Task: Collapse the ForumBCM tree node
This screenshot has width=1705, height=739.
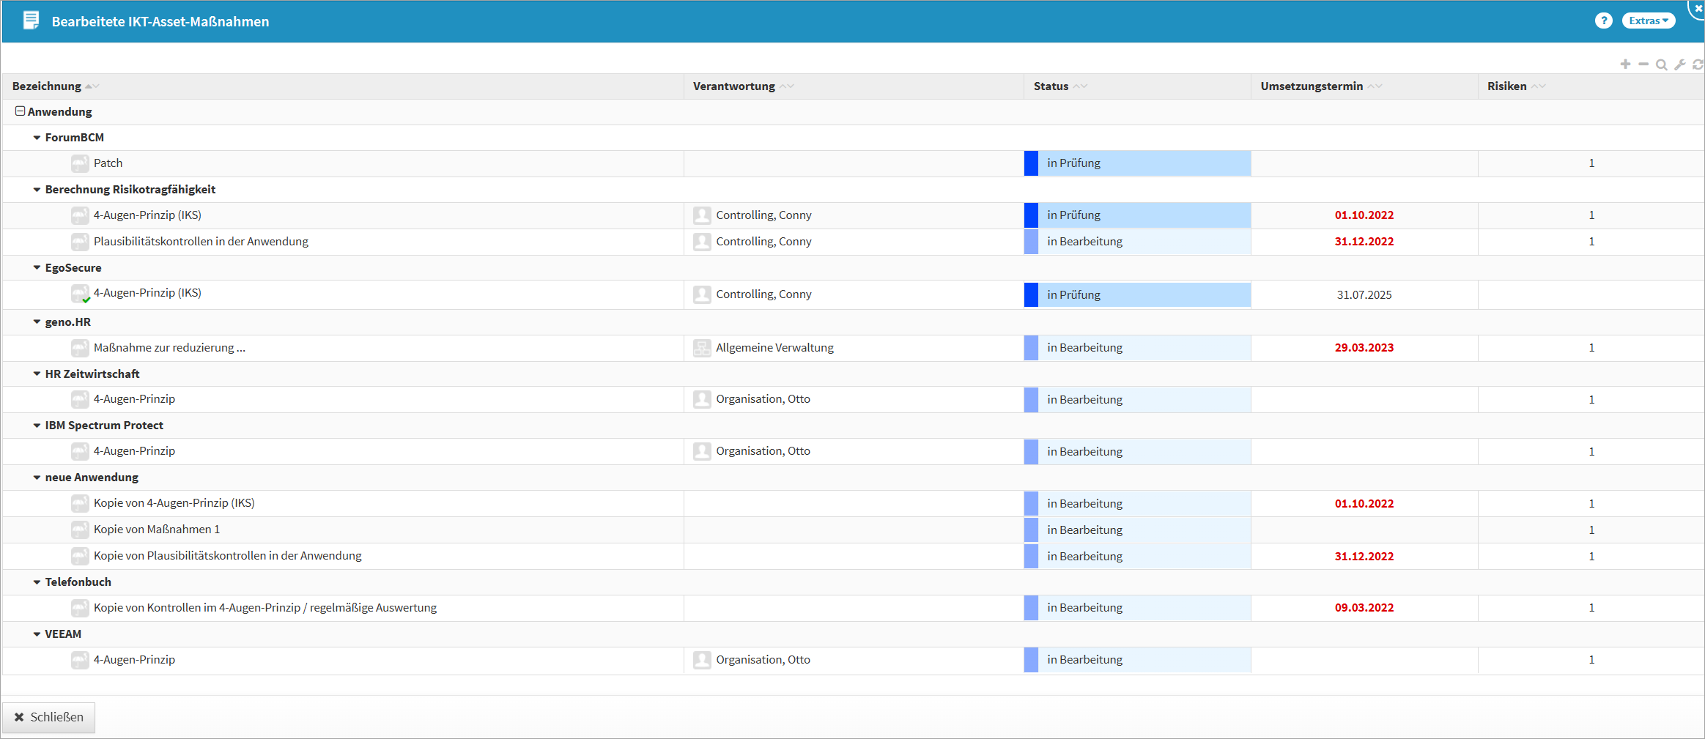Action: 37,138
